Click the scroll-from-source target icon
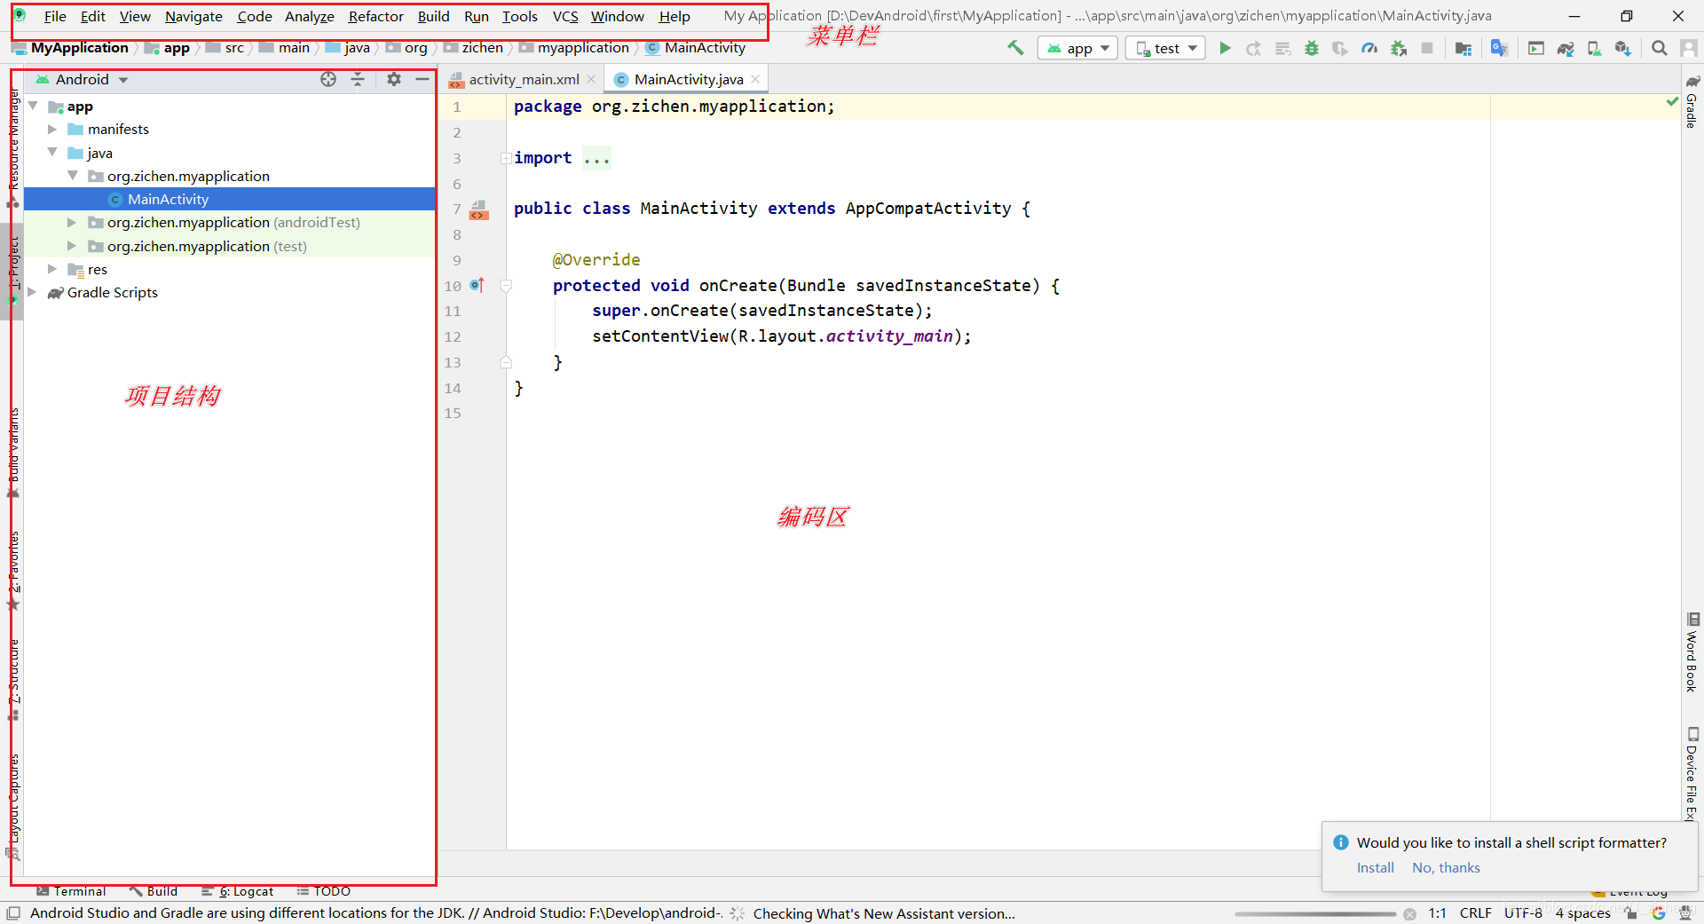Screen dimensions: 1704x924 [328, 79]
